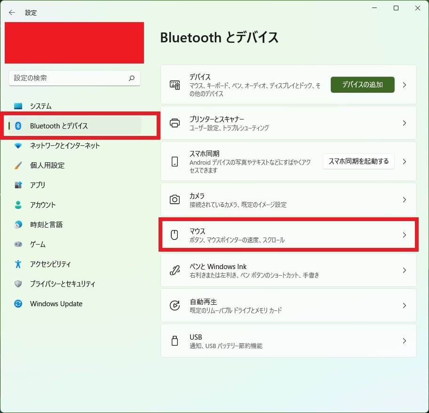Click the ボタン、マウスポインターの速度 description text
Image resolution: width=429 pixels, height=413 pixels.
pyautogui.click(x=237, y=240)
